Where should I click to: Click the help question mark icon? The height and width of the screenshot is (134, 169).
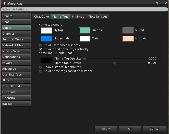[157, 4]
